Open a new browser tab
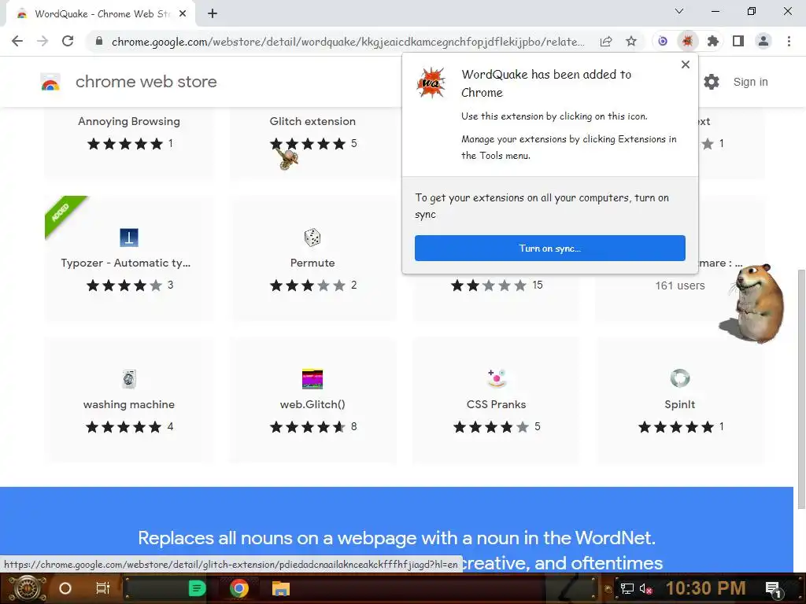Viewport: 806px width, 604px height. click(213, 14)
